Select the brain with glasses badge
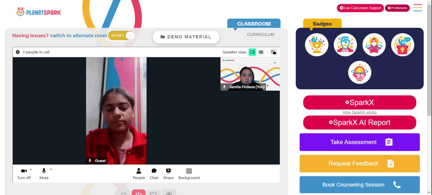 tap(359, 72)
